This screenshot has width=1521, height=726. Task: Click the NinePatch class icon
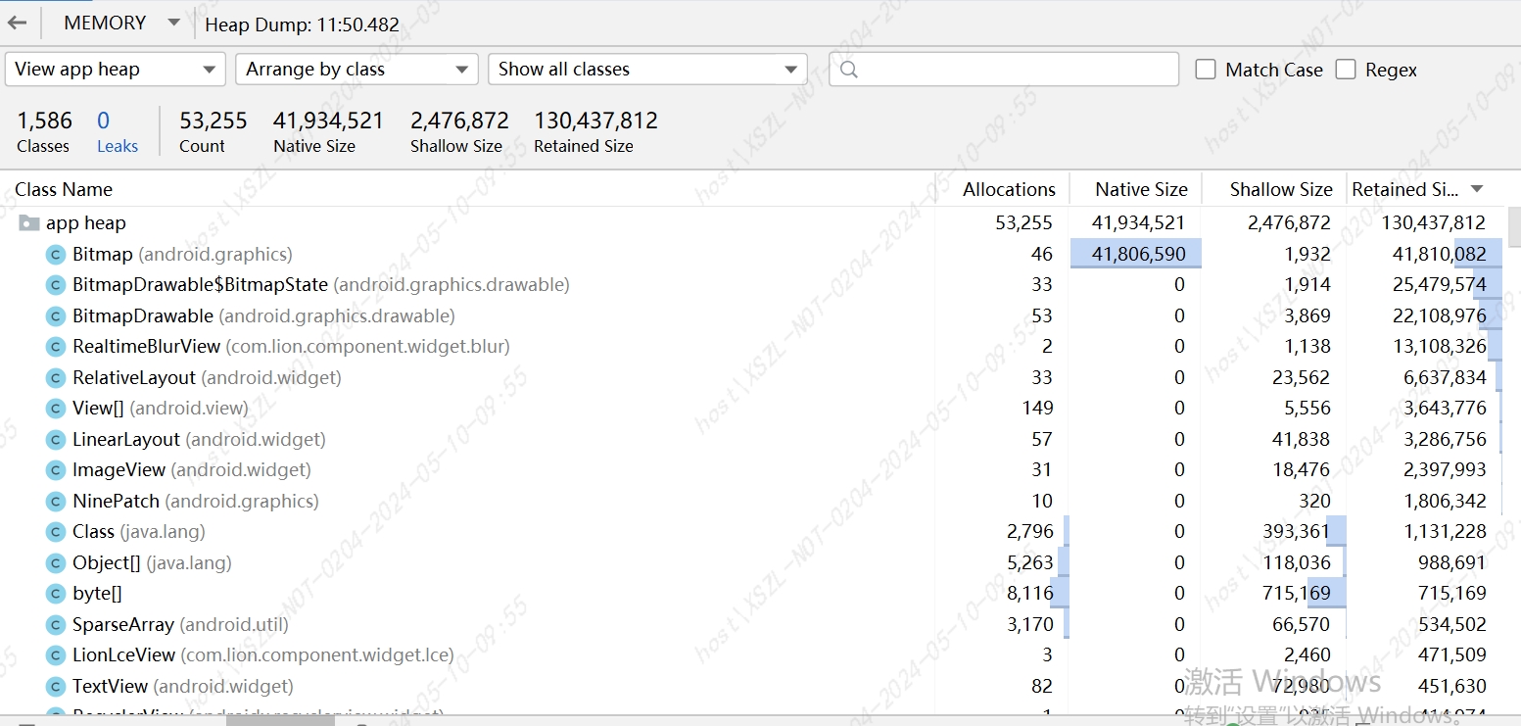point(56,502)
